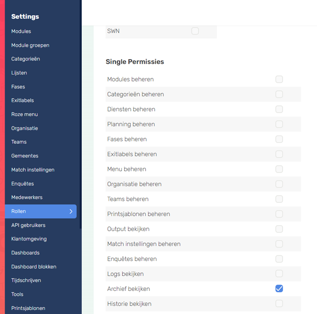Select API gebruikers in sidebar
Screen dimensions: 317x314
[x=29, y=225]
